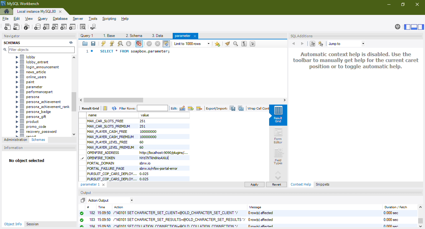Expand the product table node
The width and height of the screenshot is (425, 229).
(x=17, y=122)
